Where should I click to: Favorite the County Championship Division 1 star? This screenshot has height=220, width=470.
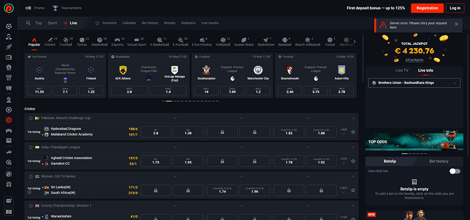(30, 206)
